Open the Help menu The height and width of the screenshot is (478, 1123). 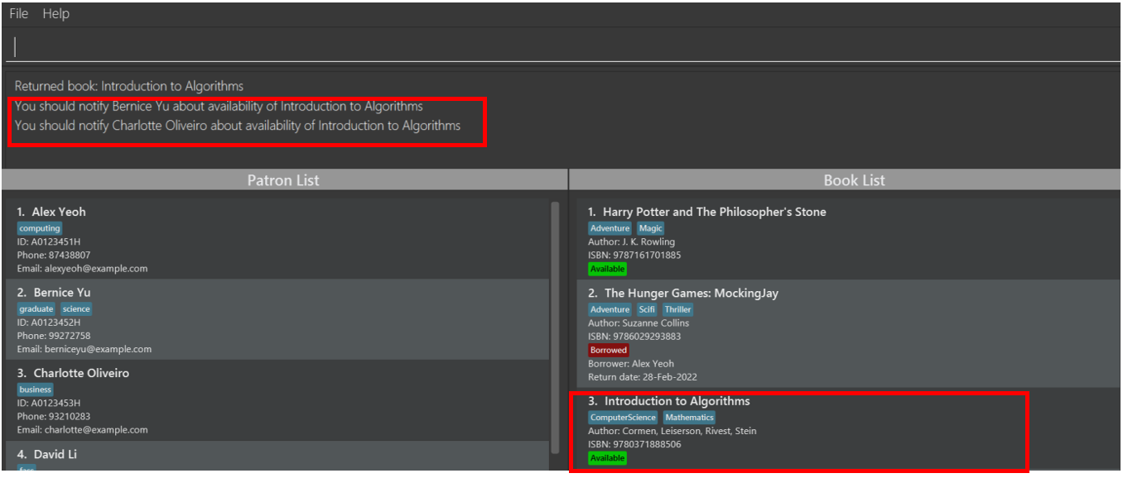click(56, 14)
